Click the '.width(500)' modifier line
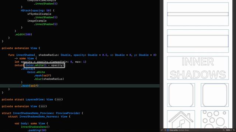Image resolution: width=236 pixels, height=132 pixels. (23, 34)
